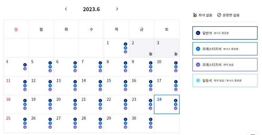Click the 2023.6 month heading
The image size is (262, 135).
coord(91,9)
